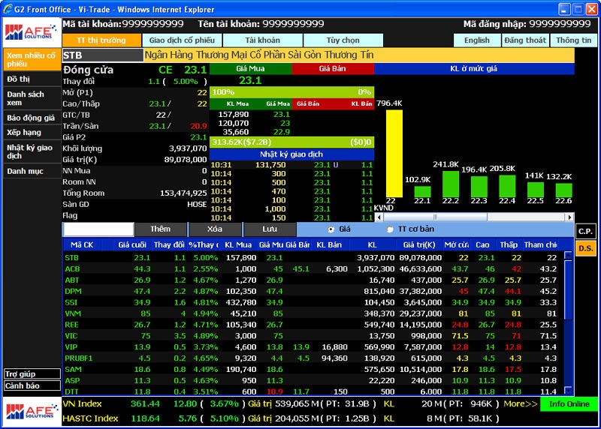Switch to Giao dịch cổ phiếu tab
601x429 pixels.
(182, 40)
